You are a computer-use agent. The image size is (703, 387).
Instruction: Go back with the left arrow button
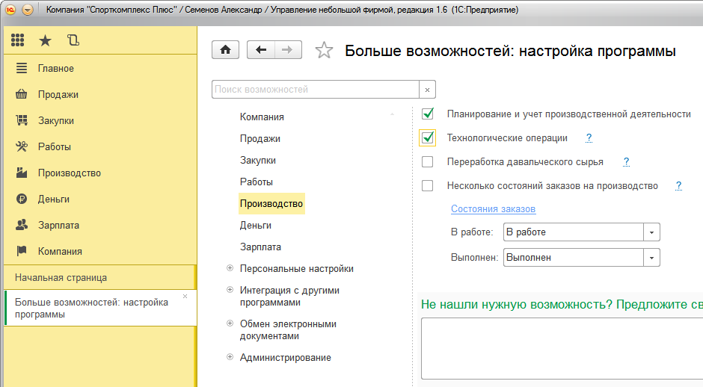coord(260,50)
